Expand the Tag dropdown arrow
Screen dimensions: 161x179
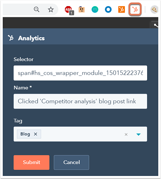[138, 135]
